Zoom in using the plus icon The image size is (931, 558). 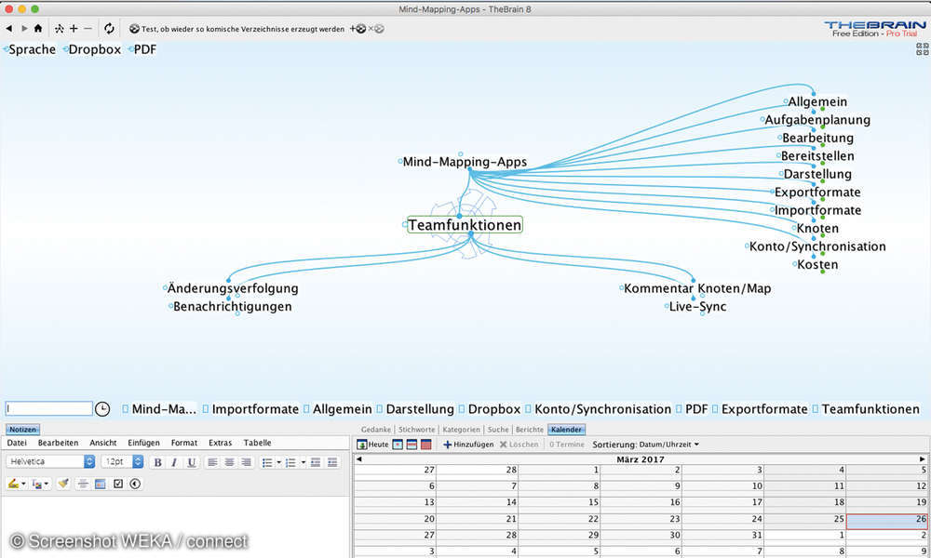click(x=74, y=29)
